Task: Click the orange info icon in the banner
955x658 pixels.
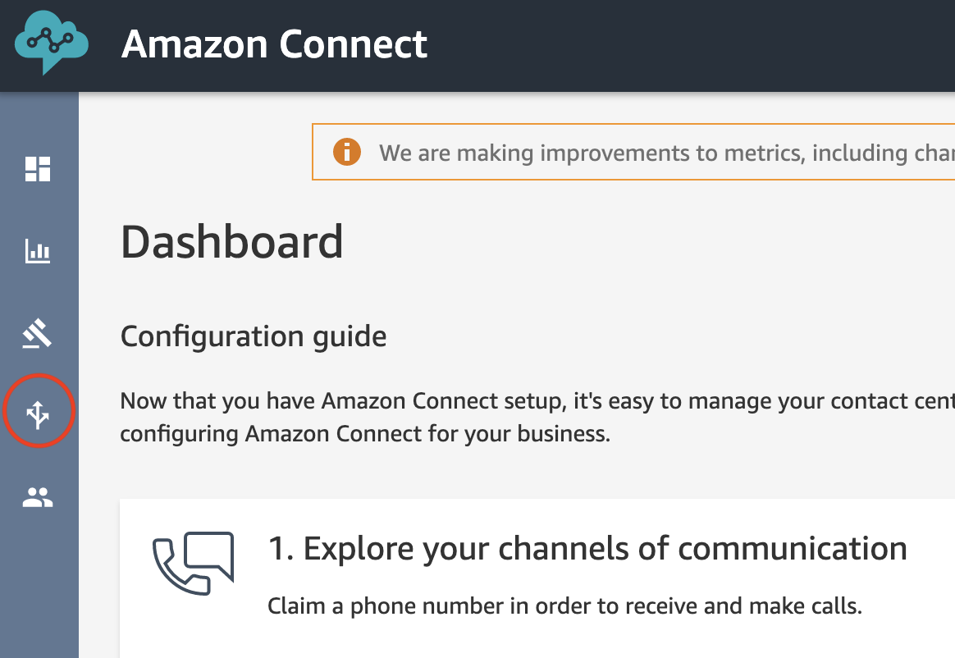Action: coord(346,152)
